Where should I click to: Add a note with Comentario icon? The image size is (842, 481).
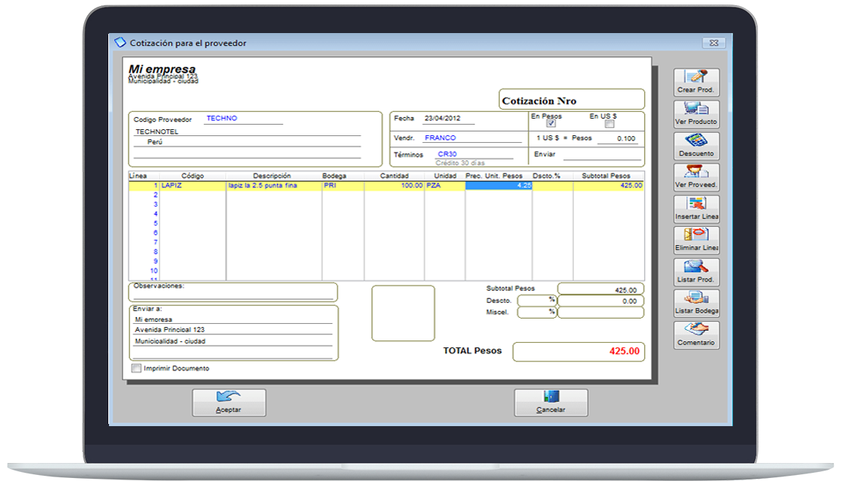coord(696,334)
